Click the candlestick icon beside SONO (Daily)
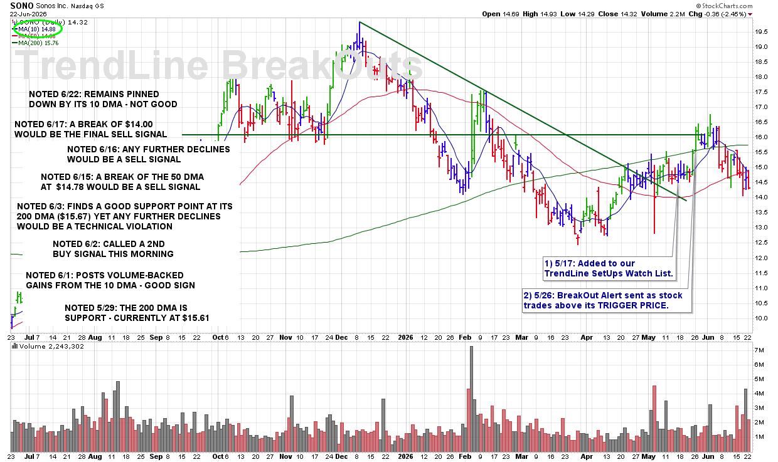Viewport: 778px width, 462px height. [x=14, y=22]
